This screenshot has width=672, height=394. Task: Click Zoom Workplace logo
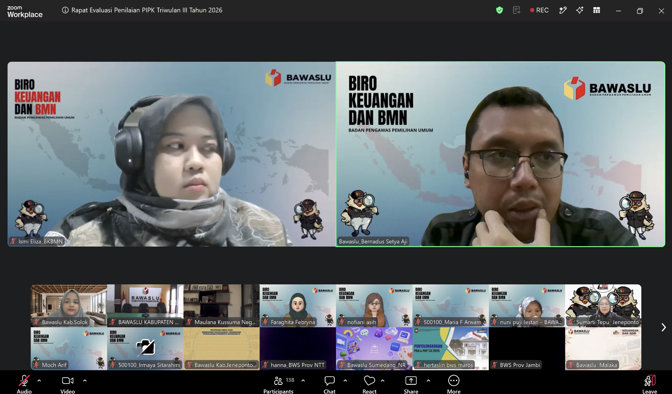point(25,11)
